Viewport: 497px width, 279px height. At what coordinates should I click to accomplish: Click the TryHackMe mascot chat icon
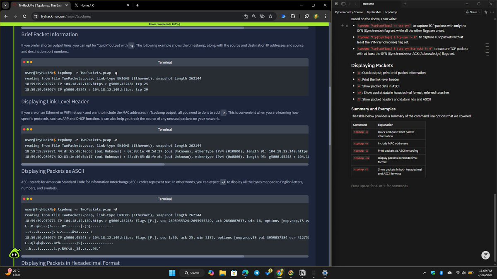14,254
